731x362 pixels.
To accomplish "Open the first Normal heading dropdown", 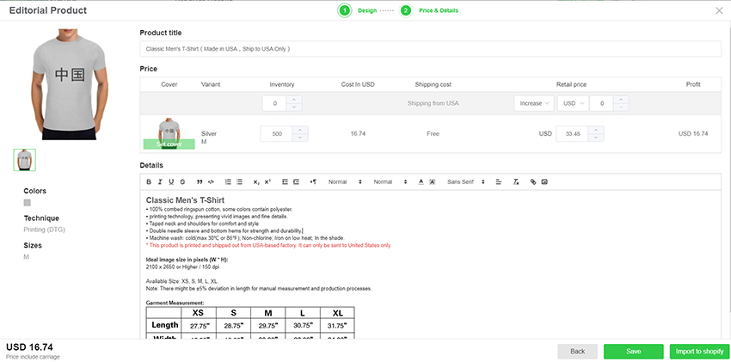I will (345, 181).
